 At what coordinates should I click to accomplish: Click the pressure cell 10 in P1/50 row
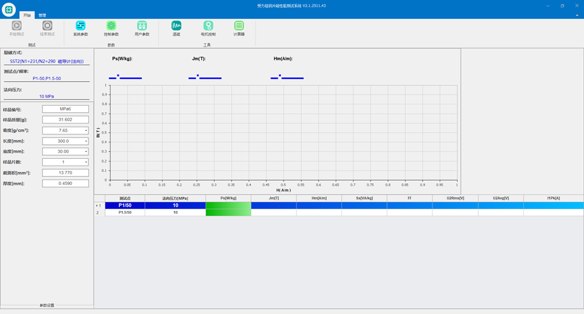pos(175,205)
